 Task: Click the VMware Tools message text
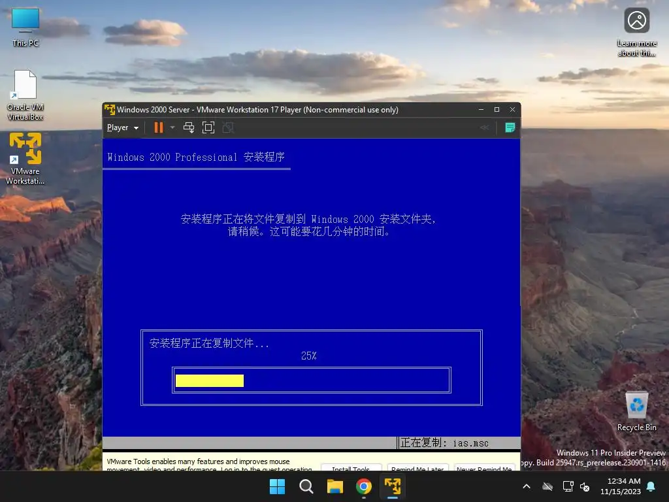(x=209, y=465)
